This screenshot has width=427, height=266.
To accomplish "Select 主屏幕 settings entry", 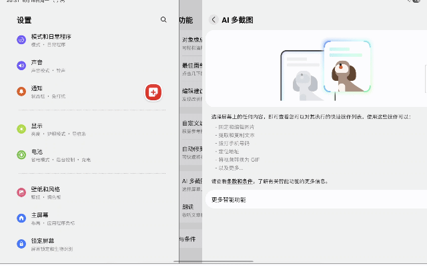I will [91, 219].
